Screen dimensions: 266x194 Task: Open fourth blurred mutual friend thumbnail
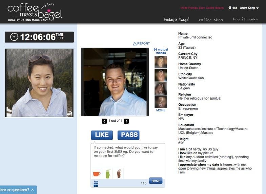(161, 102)
